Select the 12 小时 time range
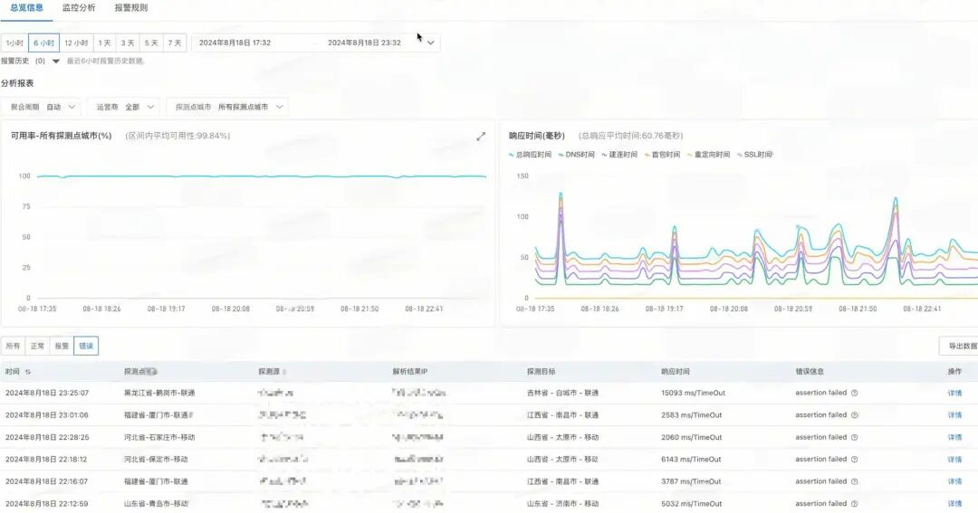The image size is (978, 513). (x=76, y=43)
